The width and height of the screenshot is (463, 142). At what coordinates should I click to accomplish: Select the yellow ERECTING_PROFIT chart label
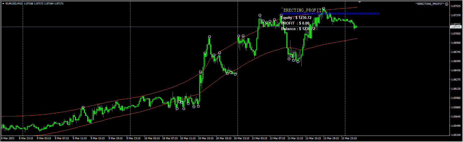(302, 10)
